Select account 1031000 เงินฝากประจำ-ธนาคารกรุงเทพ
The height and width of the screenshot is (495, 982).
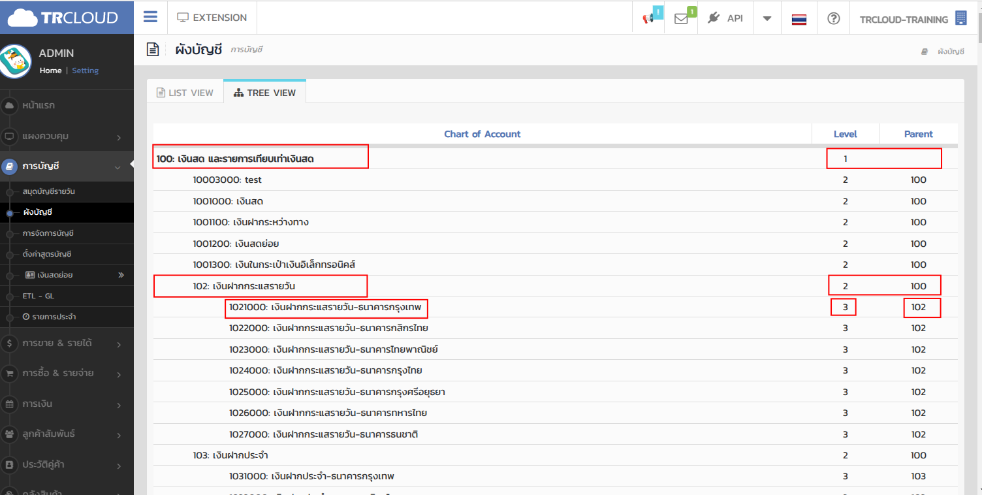(311, 476)
